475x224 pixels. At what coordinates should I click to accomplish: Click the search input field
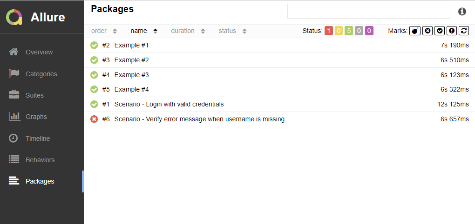point(368,11)
